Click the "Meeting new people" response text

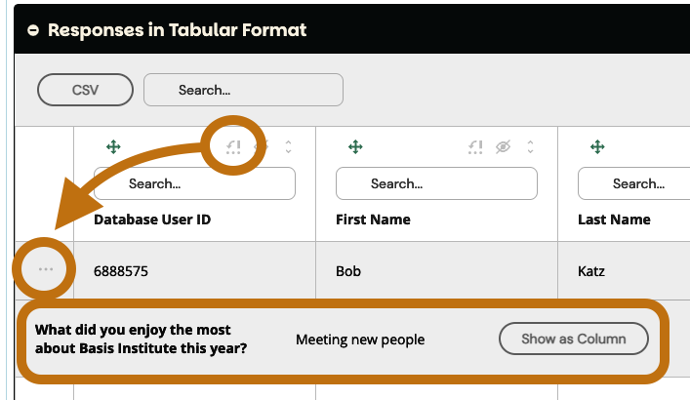(360, 340)
